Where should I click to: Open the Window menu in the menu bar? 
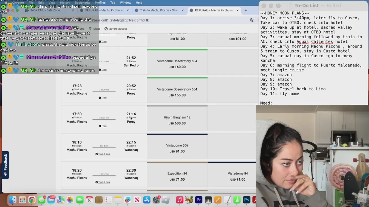125,3
